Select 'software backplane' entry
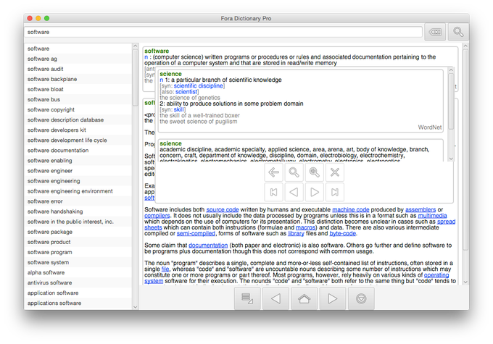The height and width of the screenshot is (344, 493). tap(78, 79)
